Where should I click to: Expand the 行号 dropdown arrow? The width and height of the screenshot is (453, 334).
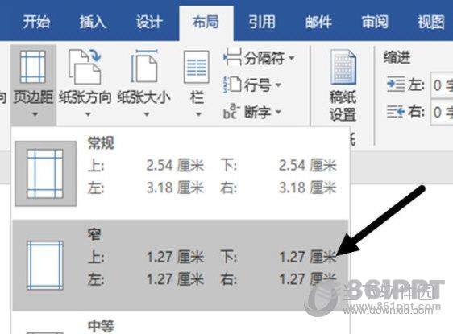click(278, 85)
